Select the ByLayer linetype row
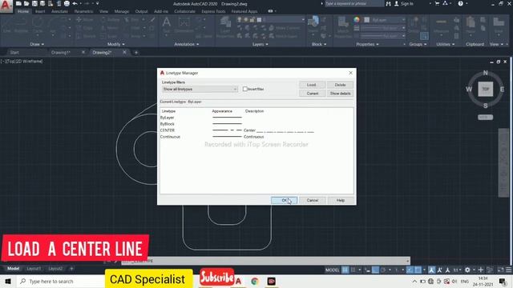Screen dimensions: 513x288 (256, 118)
